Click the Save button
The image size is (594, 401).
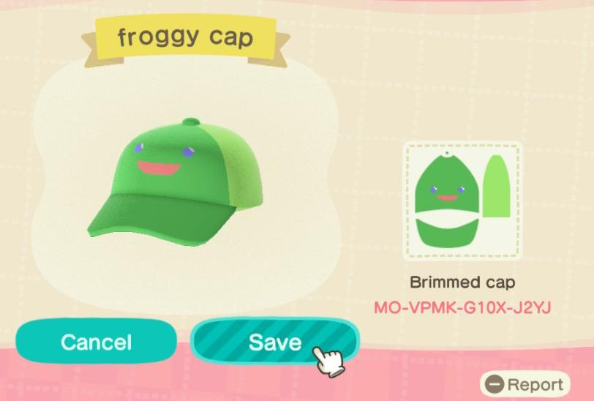(274, 342)
